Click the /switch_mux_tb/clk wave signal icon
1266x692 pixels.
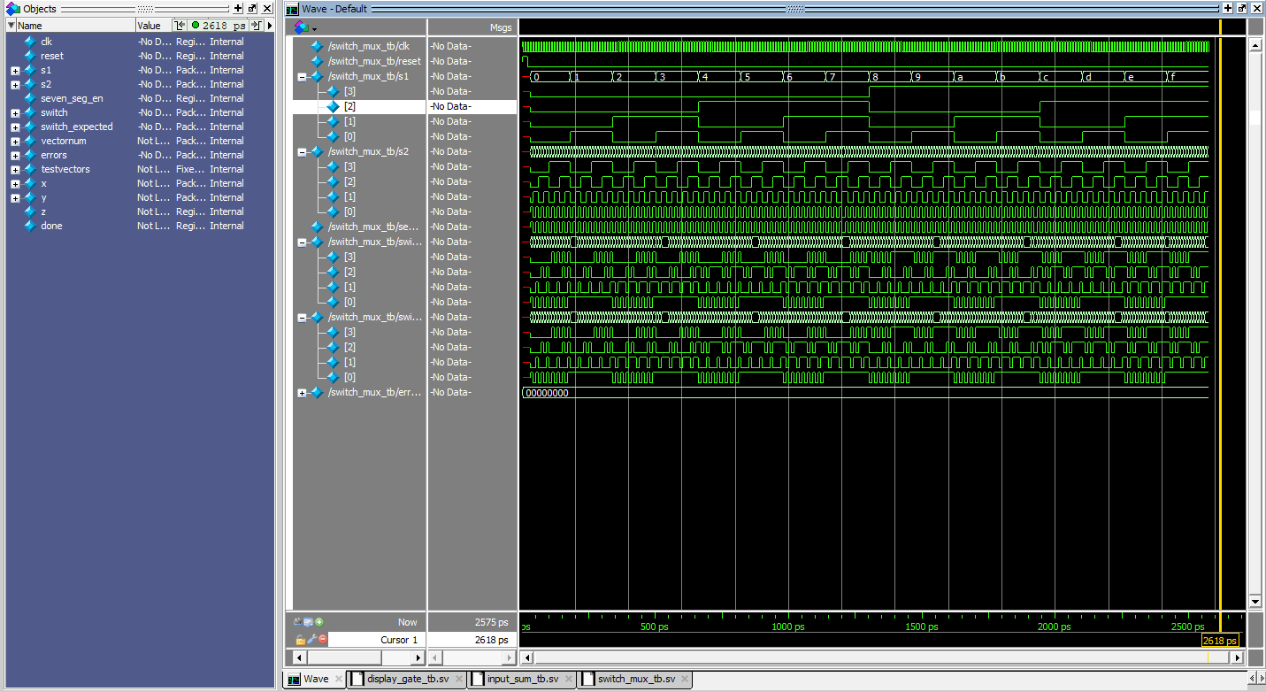pyautogui.click(x=317, y=46)
